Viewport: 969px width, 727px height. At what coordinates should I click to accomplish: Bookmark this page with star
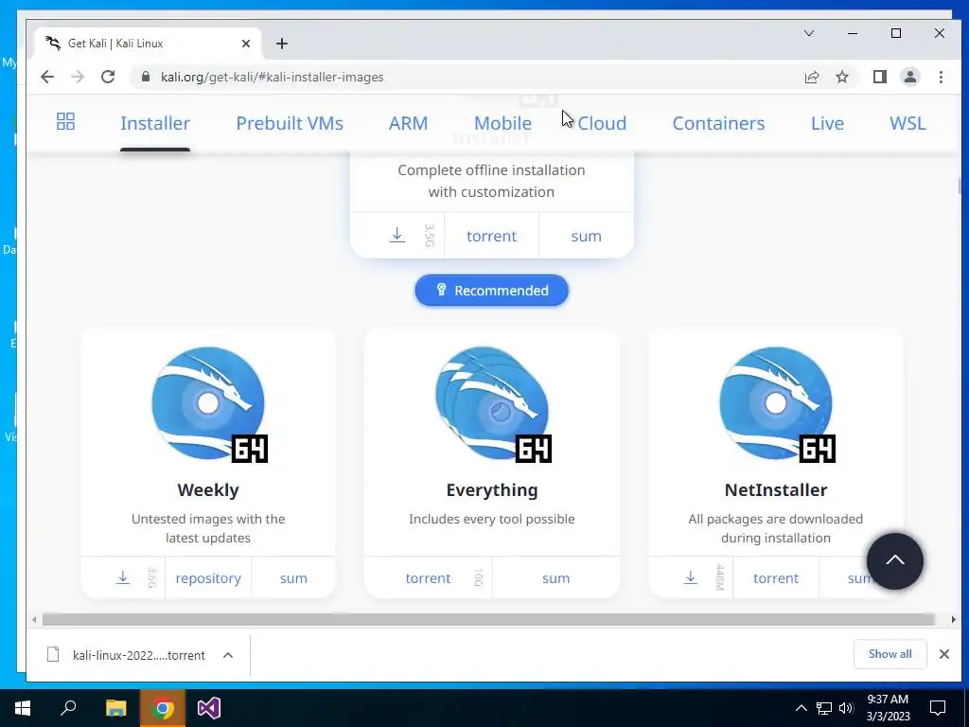tap(842, 77)
